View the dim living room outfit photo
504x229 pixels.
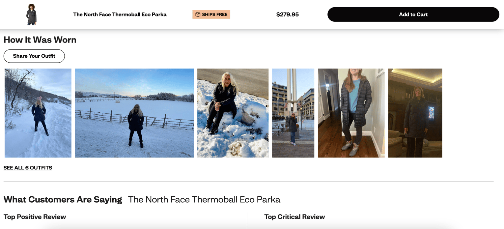[415, 112]
